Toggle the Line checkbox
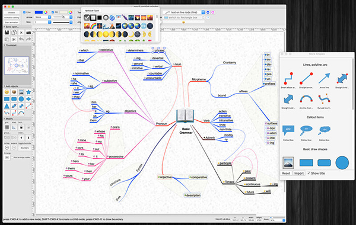The height and width of the screenshot is (225, 356). click(x=24, y=12)
